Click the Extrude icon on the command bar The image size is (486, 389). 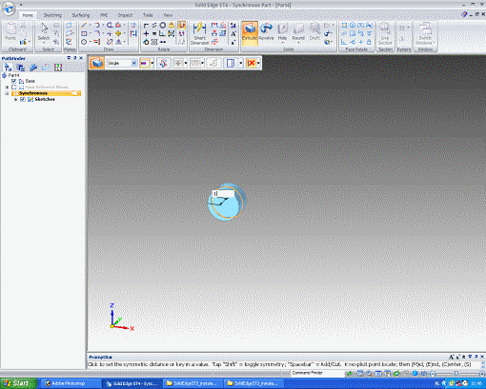point(97,63)
